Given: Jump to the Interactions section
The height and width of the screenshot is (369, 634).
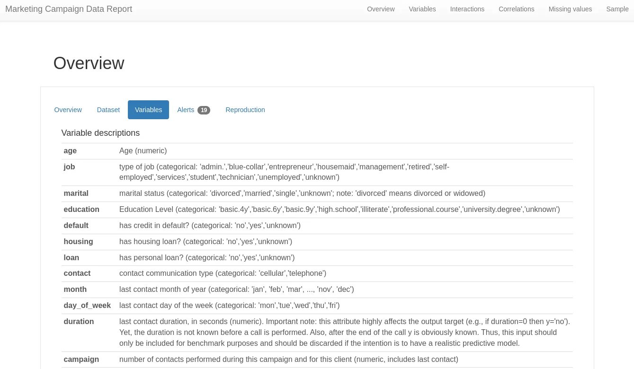Looking at the screenshot, I should (467, 9).
